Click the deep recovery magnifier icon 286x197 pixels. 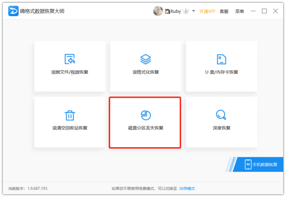(221, 115)
